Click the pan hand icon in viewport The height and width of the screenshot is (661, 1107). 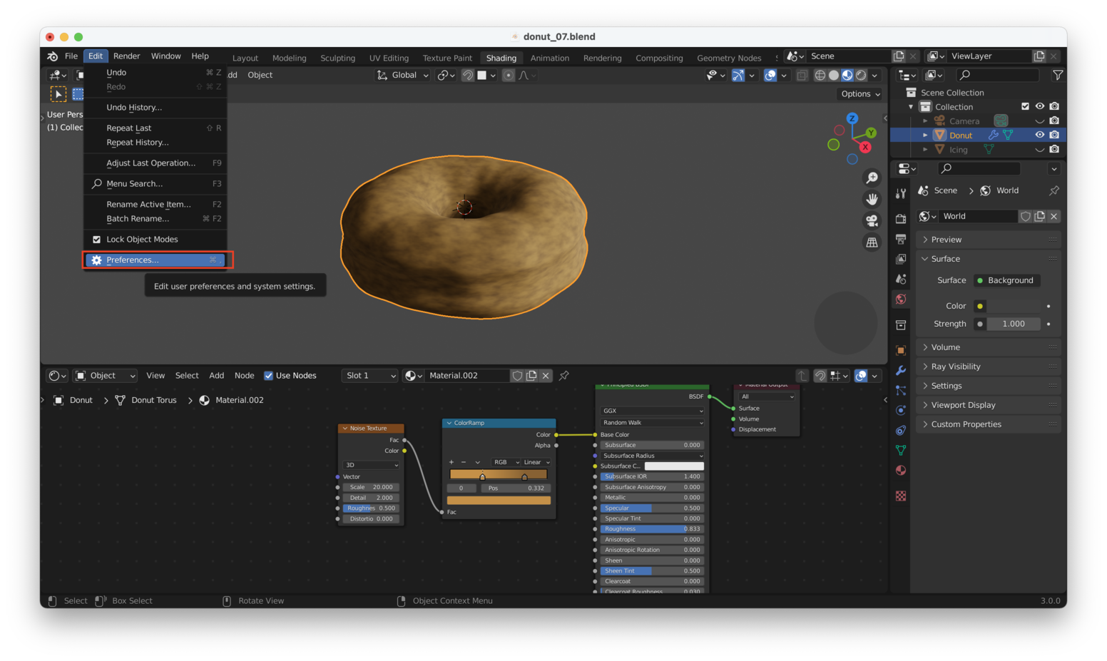872,199
